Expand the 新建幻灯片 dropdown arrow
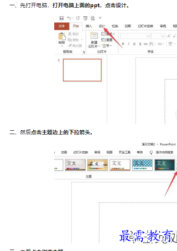 (99, 46)
